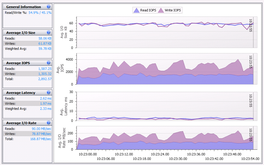Image resolution: width=264 pixels, height=165 pixels.
Task: Select Writes IOPS value 1,305.32
Action: point(45,74)
